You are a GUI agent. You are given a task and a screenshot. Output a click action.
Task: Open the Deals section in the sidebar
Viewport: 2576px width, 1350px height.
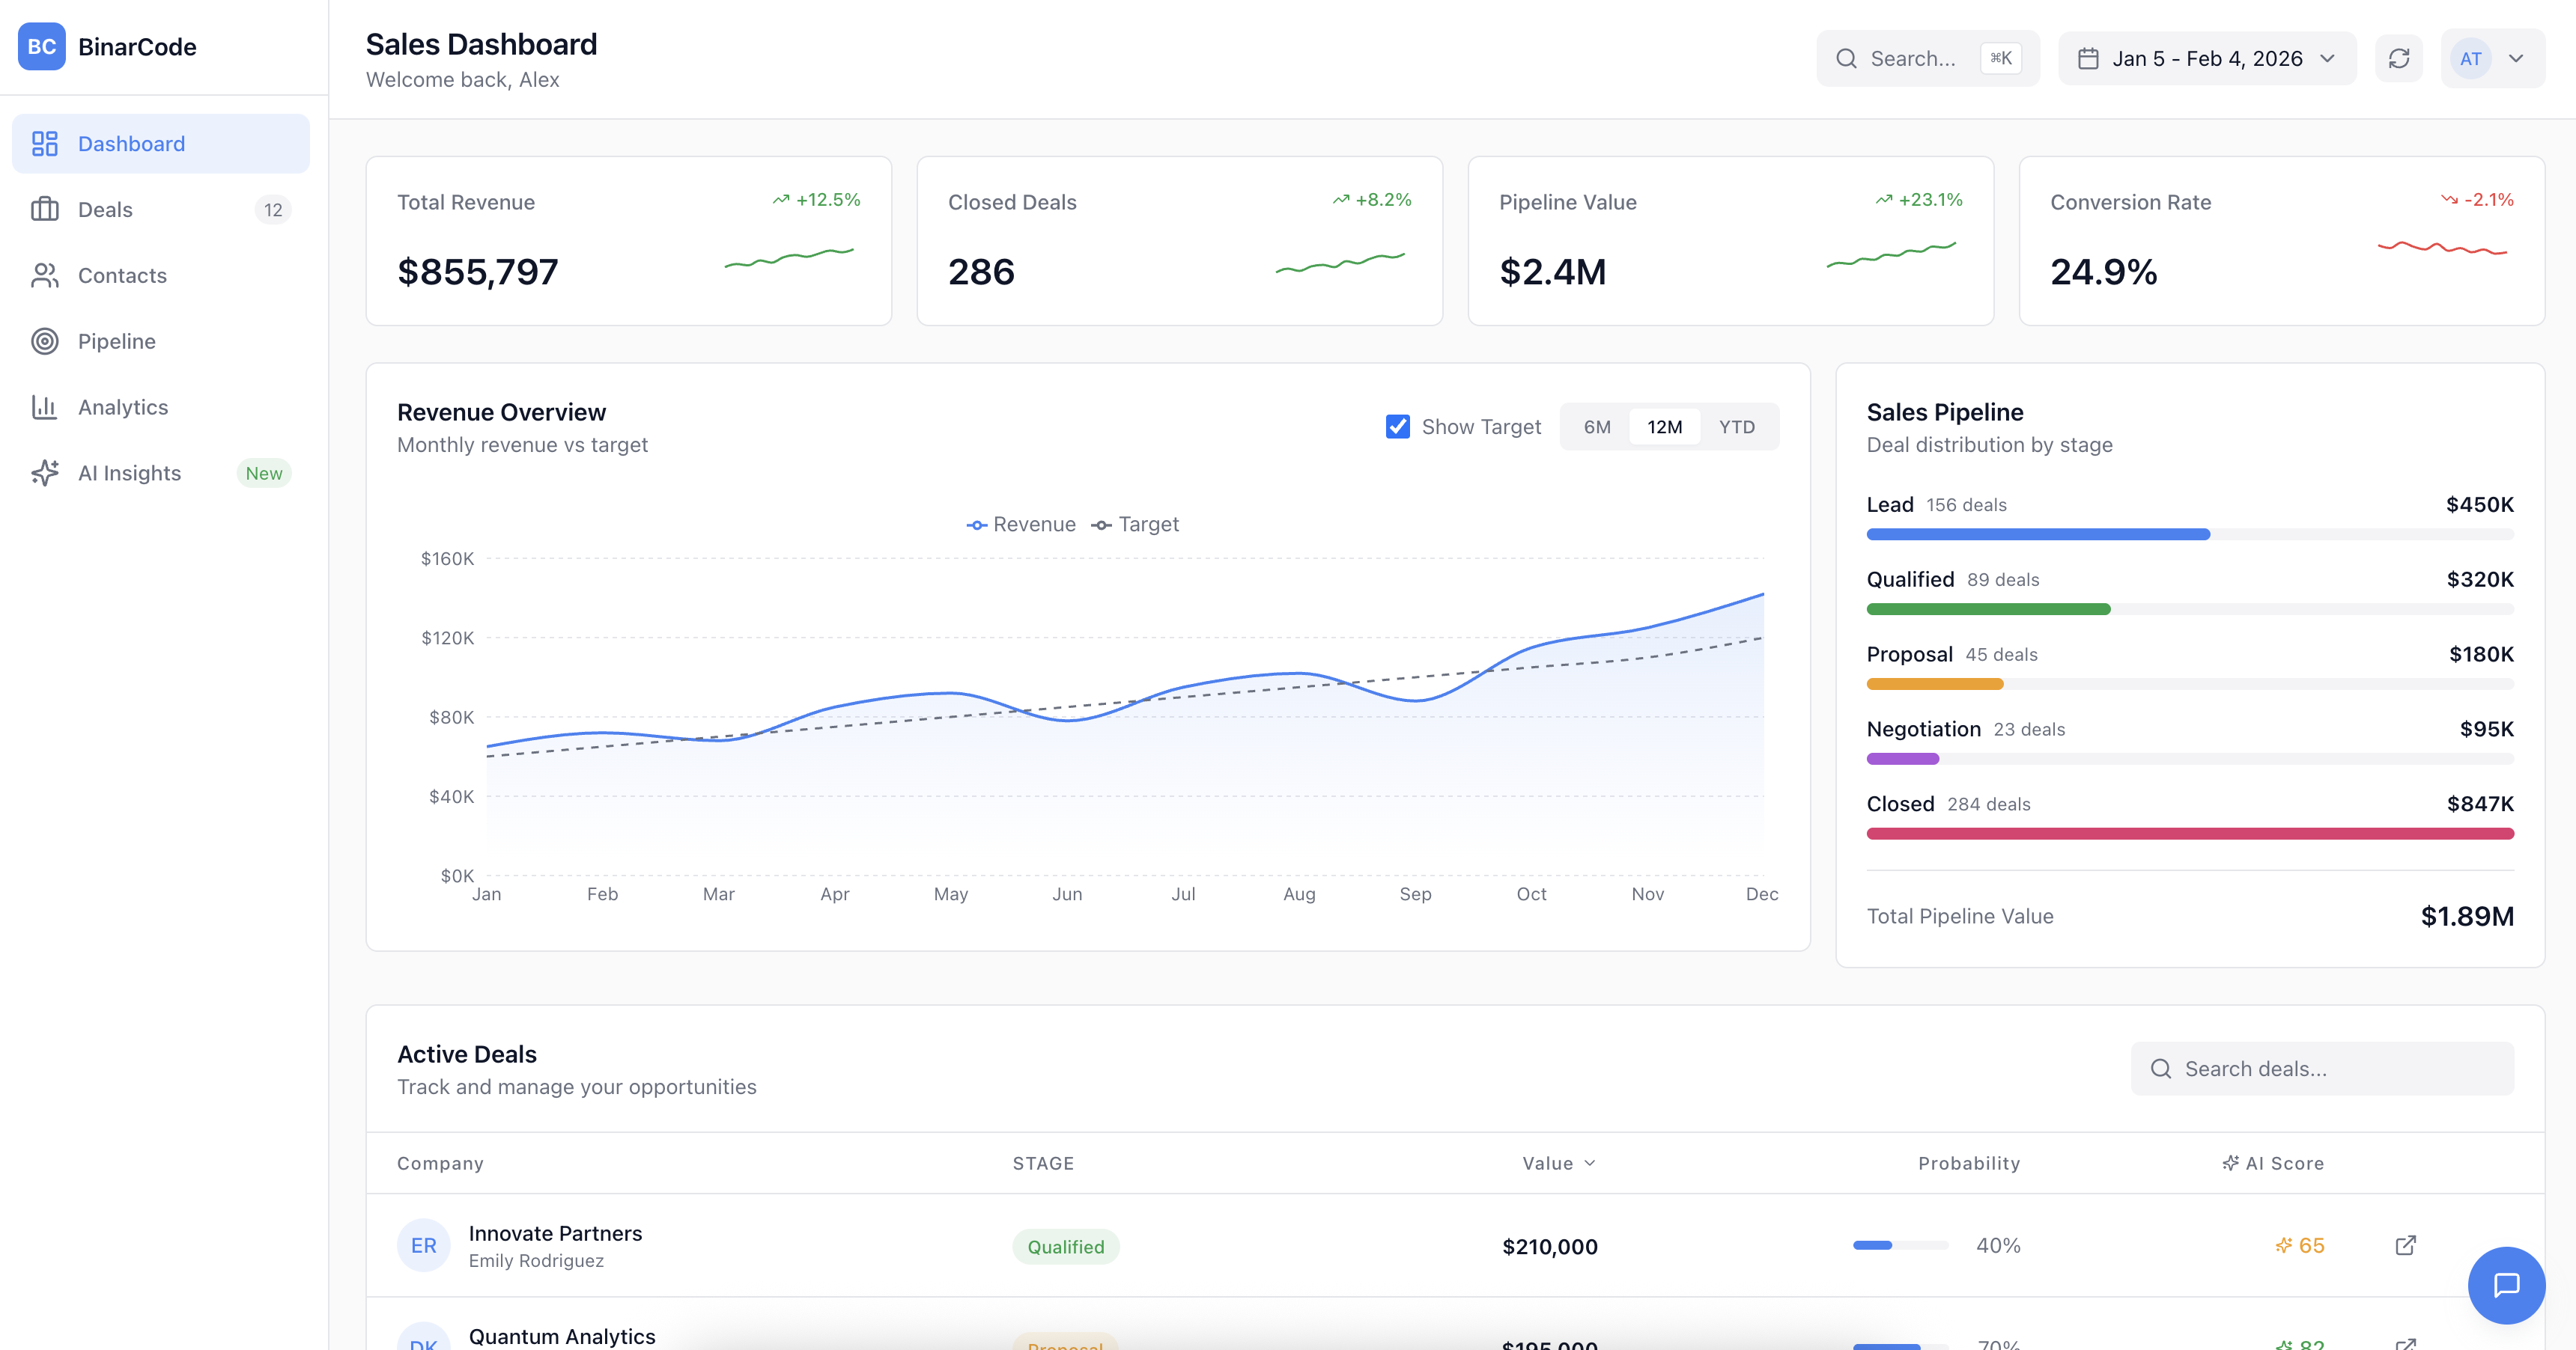point(105,209)
